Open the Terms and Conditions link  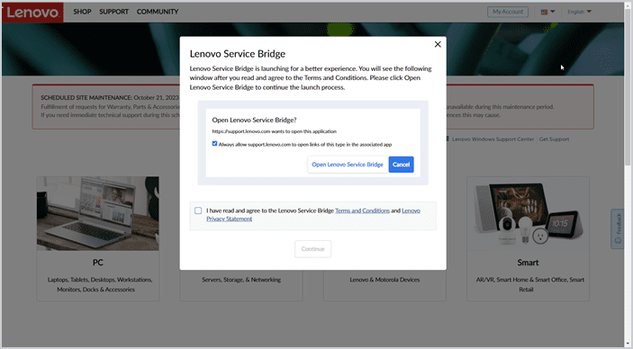coord(363,210)
